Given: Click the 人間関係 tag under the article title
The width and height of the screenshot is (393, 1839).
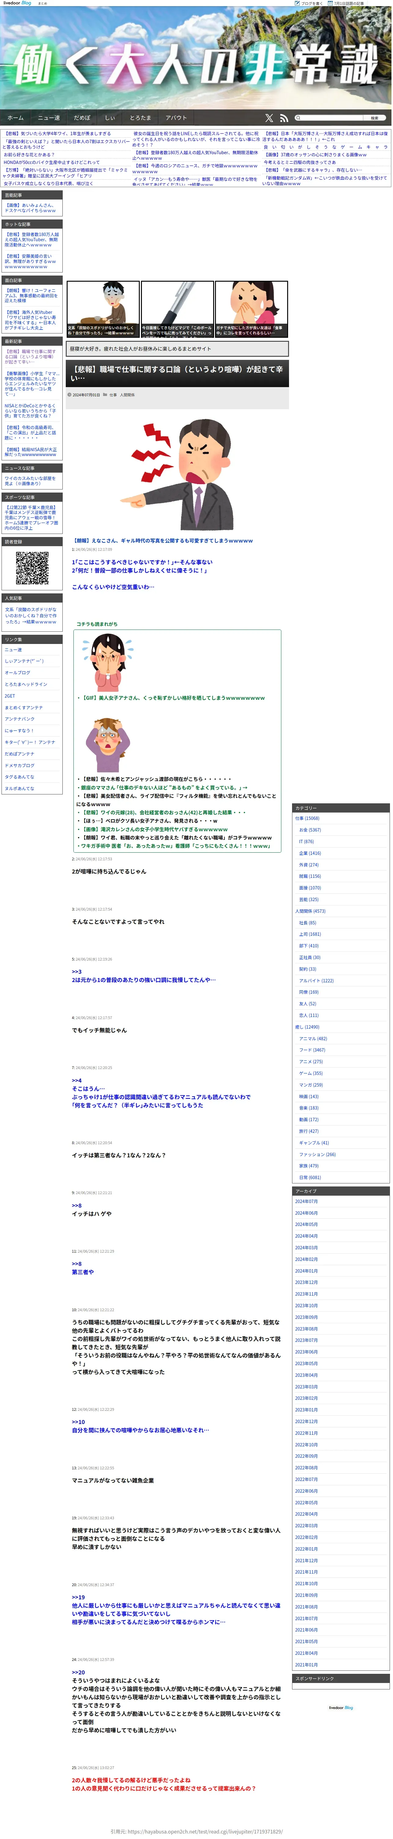Looking at the screenshot, I should [x=128, y=395].
